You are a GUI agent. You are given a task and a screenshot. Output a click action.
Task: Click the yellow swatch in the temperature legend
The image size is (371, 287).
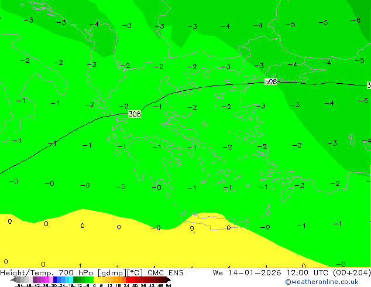coord(95,280)
